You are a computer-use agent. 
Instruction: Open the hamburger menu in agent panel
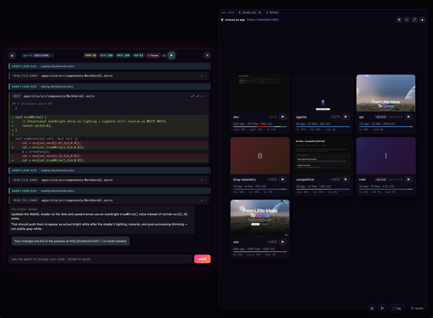12,55
